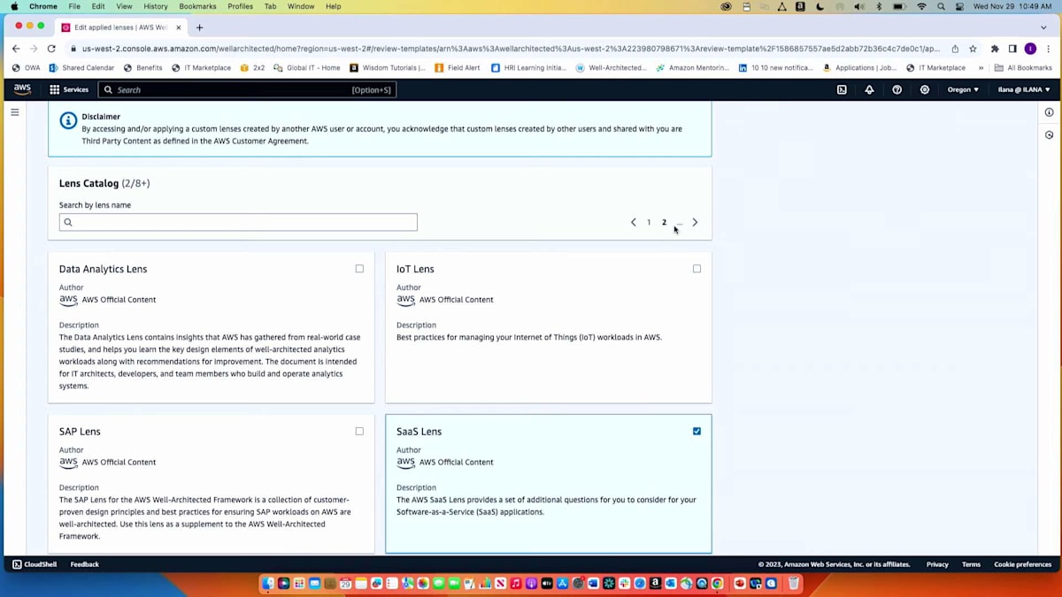
Task: Open the CloudShell icon in top navigation bar
Action: (842, 89)
